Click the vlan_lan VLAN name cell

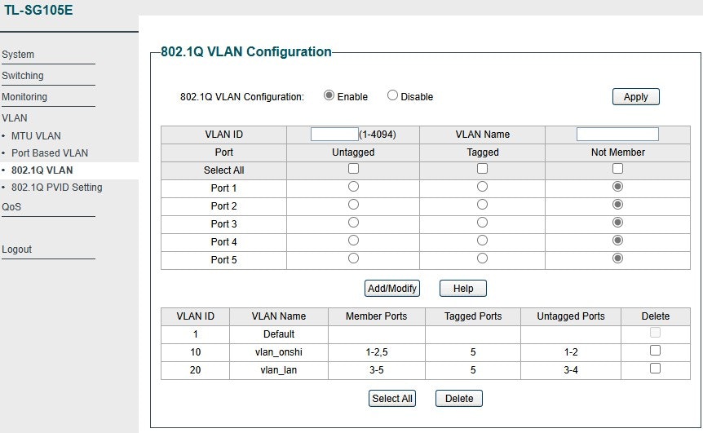[x=279, y=370]
